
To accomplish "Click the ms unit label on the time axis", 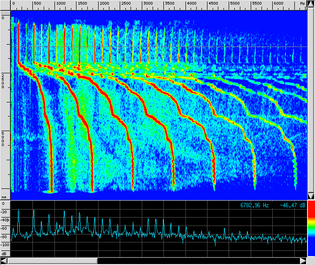I will tap(4, 197).
